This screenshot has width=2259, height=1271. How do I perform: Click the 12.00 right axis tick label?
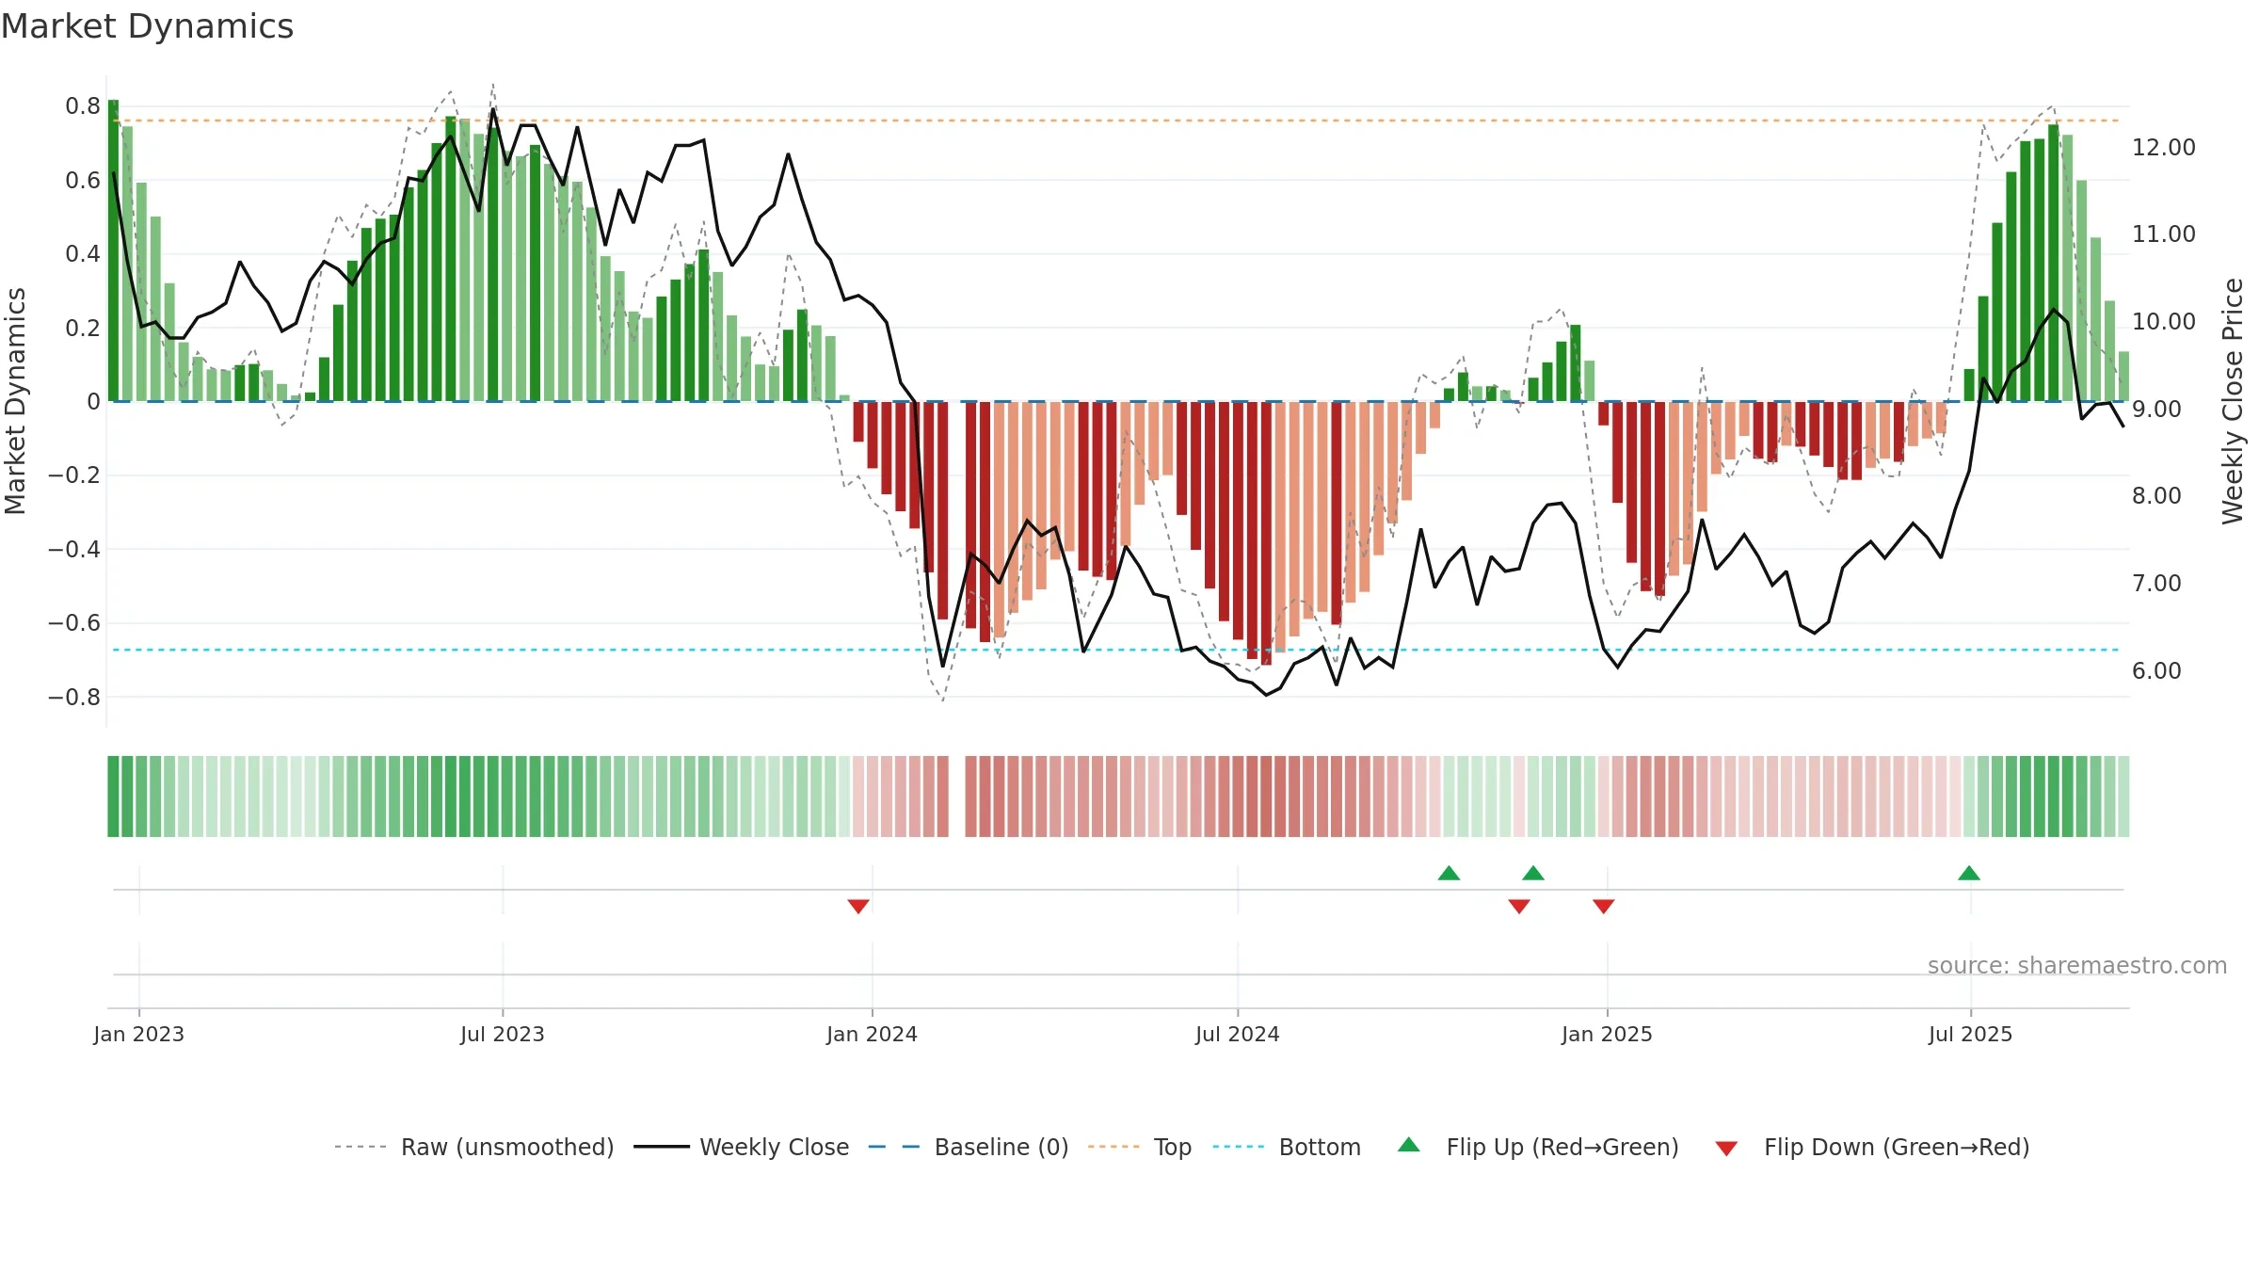coord(2164,147)
